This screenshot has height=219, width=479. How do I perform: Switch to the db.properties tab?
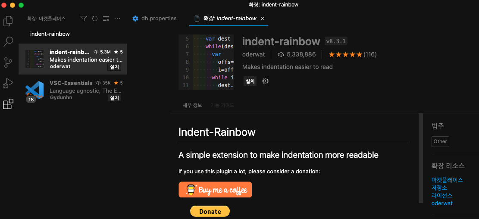[x=154, y=19]
